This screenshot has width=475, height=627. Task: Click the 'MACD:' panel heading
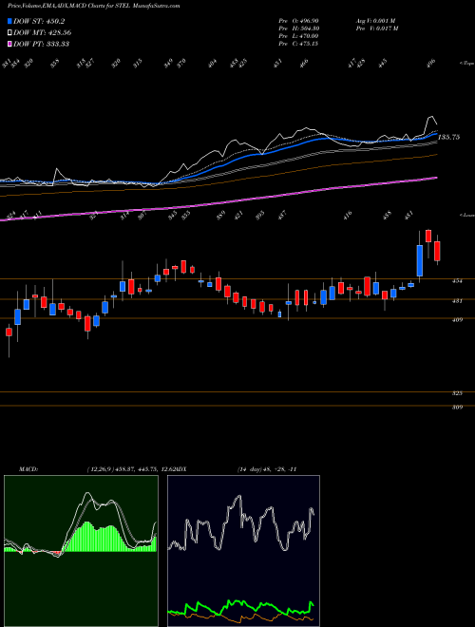point(28,469)
